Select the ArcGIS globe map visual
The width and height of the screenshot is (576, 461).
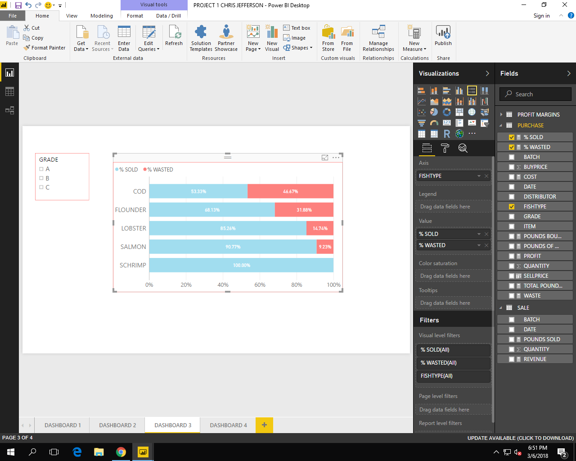tap(459, 134)
